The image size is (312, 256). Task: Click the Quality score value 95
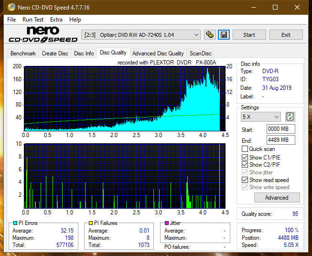coord(295,214)
